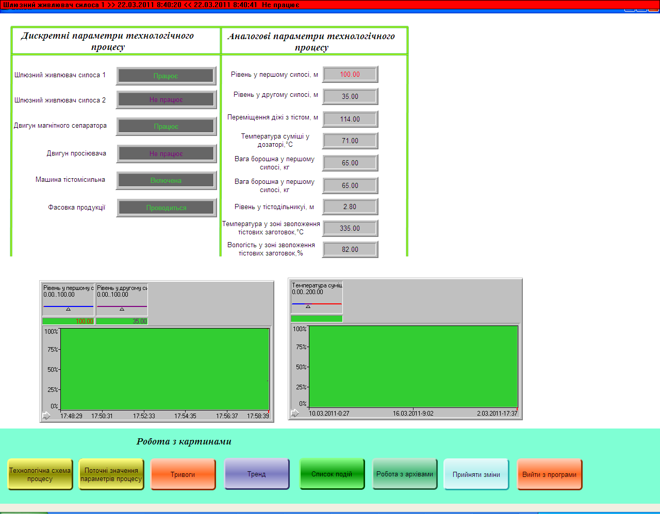
Task: Click triangle marker on first silo level pen
Action: [x=68, y=309]
